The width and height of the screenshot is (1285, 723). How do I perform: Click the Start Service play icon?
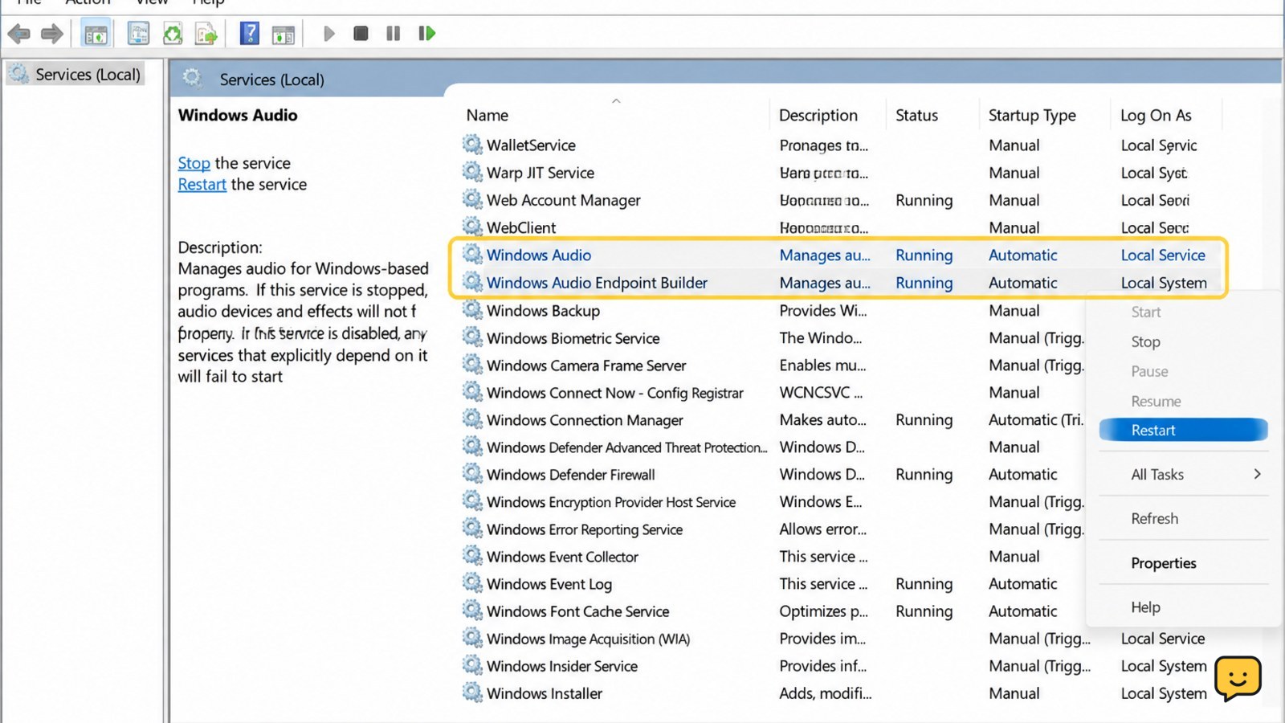pos(329,34)
